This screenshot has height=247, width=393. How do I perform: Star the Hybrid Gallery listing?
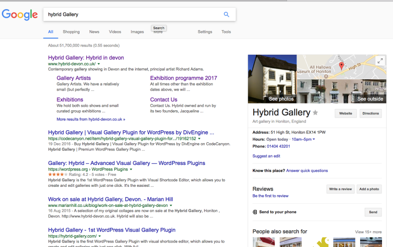click(x=316, y=113)
